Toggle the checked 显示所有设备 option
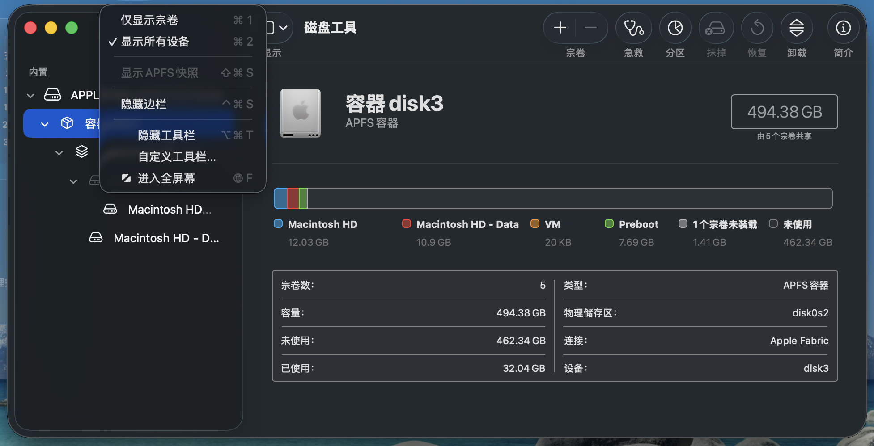 pos(155,42)
